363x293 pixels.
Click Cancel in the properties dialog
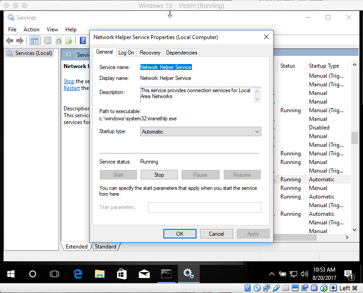click(216, 233)
